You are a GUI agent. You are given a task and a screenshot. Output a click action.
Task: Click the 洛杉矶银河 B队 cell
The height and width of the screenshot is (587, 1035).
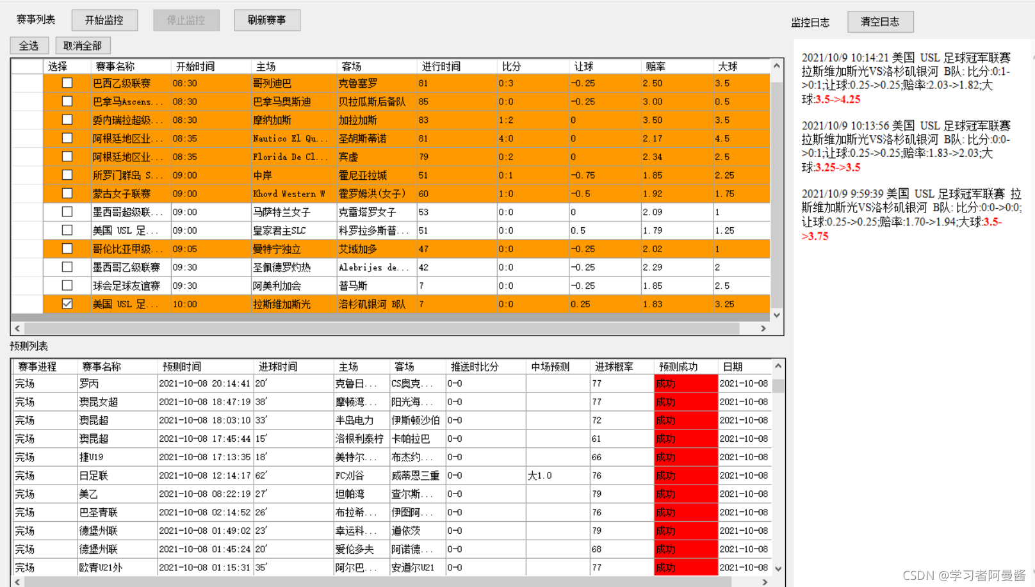377,304
